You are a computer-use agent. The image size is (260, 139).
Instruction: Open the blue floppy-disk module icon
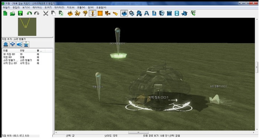[x=169, y=13]
